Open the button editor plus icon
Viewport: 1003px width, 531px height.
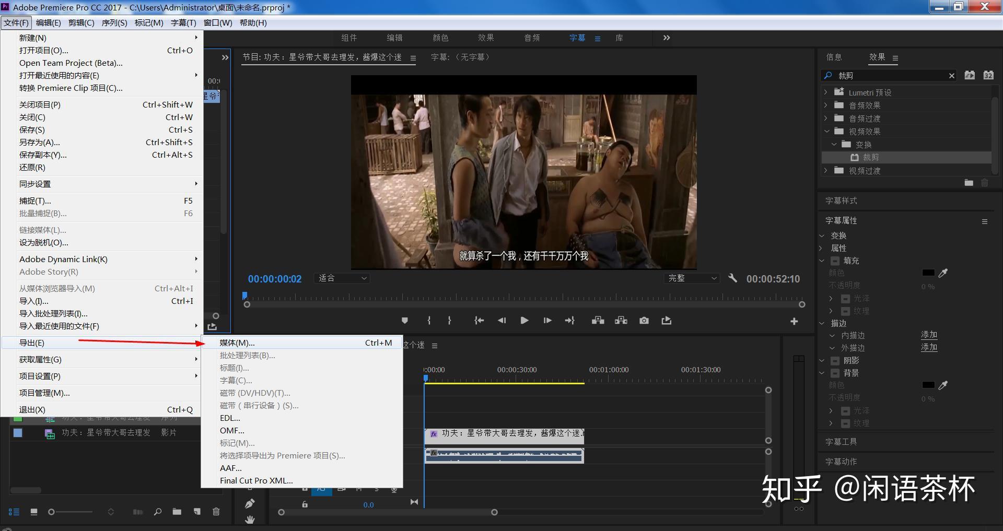pyautogui.click(x=794, y=322)
